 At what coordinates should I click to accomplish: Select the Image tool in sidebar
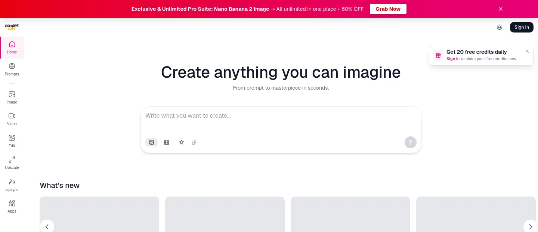coord(12,97)
